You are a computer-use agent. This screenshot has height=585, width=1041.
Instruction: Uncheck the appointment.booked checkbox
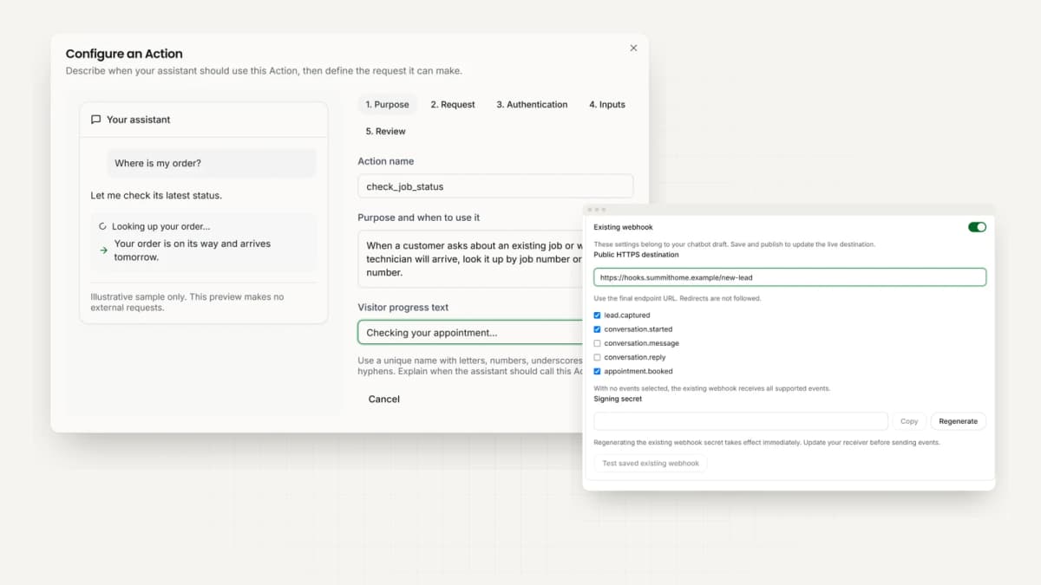pyautogui.click(x=597, y=371)
